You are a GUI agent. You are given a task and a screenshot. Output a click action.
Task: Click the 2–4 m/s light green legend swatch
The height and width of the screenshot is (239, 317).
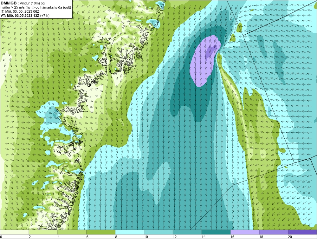[43, 232]
